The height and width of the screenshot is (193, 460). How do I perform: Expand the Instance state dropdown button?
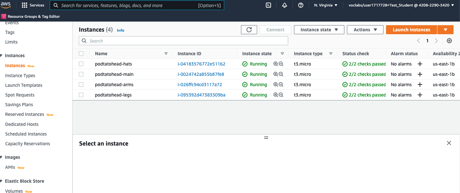pos(319,30)
